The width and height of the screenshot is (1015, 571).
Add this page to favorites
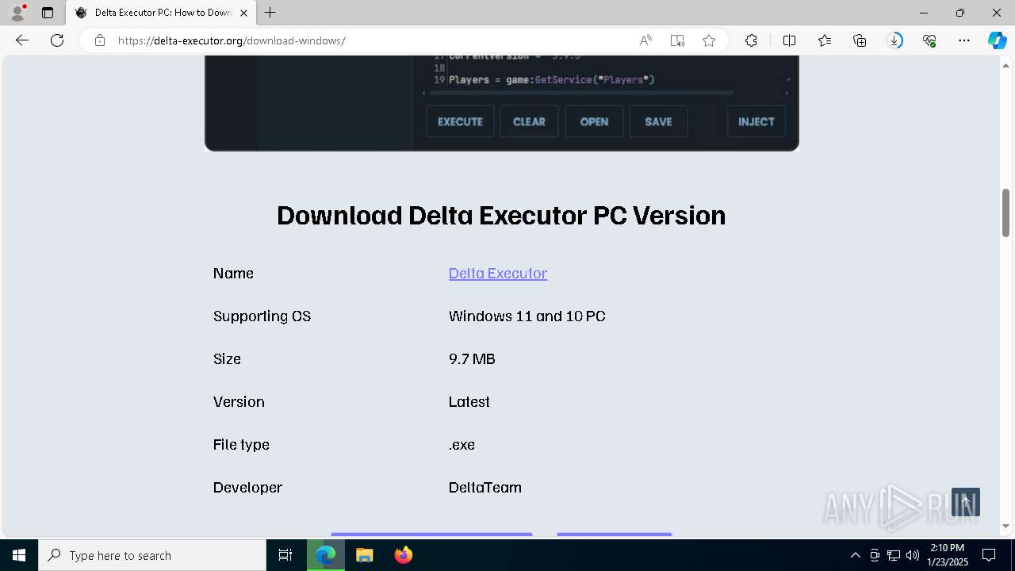pos(709,40)
